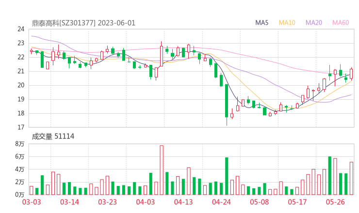Screen dimensions: 359x213
Task: Click the MA20 legend label
Action: 314,23
